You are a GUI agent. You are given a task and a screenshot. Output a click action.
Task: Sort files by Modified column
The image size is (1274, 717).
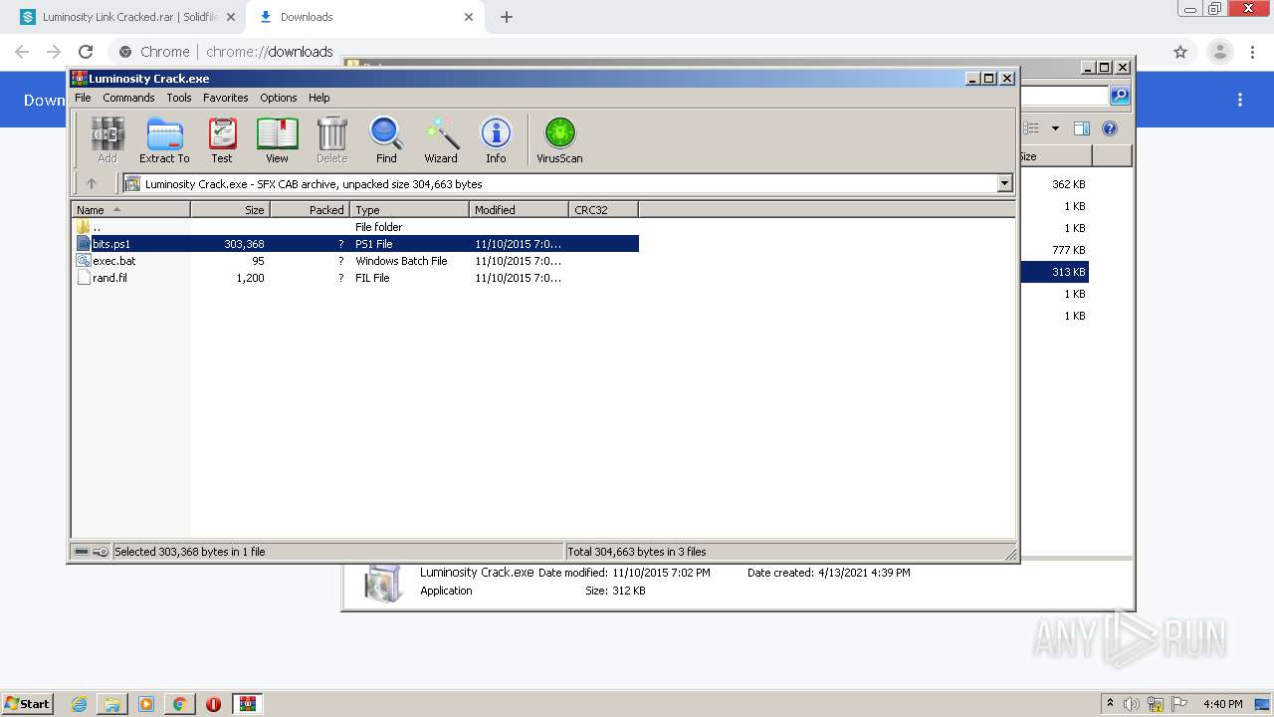pyautogui.click(x=520, y=209)
